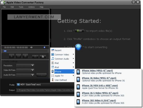Click phone icon beside iPhone 3G S Video
This screenshot has width=143, height=108.
tap(78, 94)
